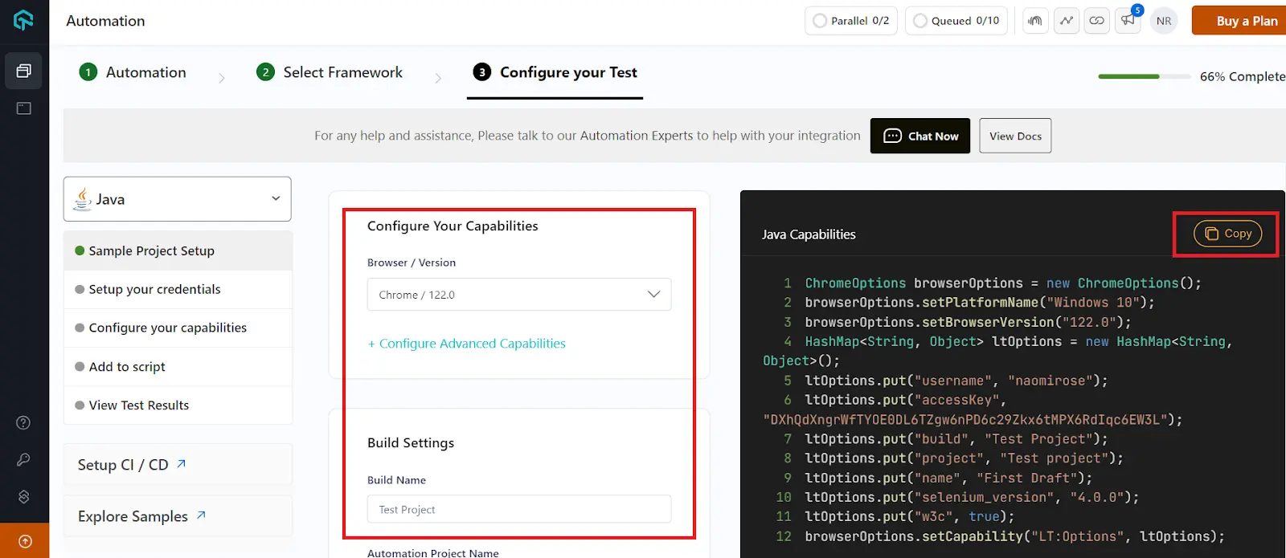Open the Setup CI / CD link
The width and height of the screenshot is (1286, 558).
pos(132,465)
